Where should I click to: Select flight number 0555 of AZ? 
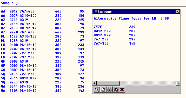(x=14, y=20)
